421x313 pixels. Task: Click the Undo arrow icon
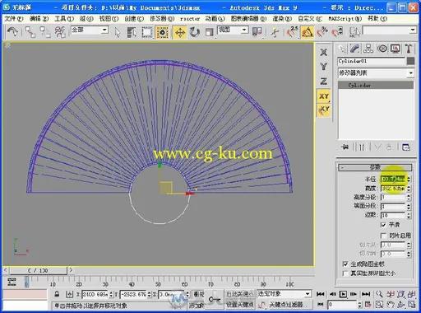pos(12,32)
